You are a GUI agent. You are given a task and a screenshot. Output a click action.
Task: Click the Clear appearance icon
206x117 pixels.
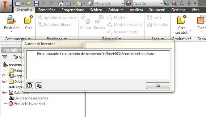coord(174,3)
